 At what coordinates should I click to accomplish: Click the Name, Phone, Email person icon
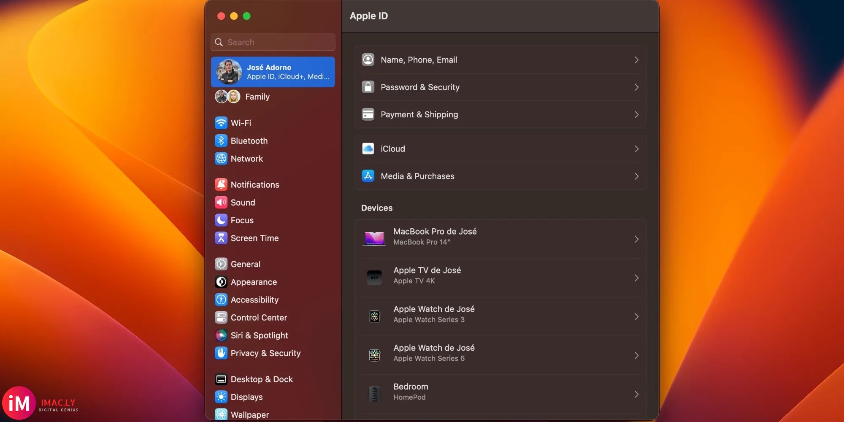[x=368, y=60]
